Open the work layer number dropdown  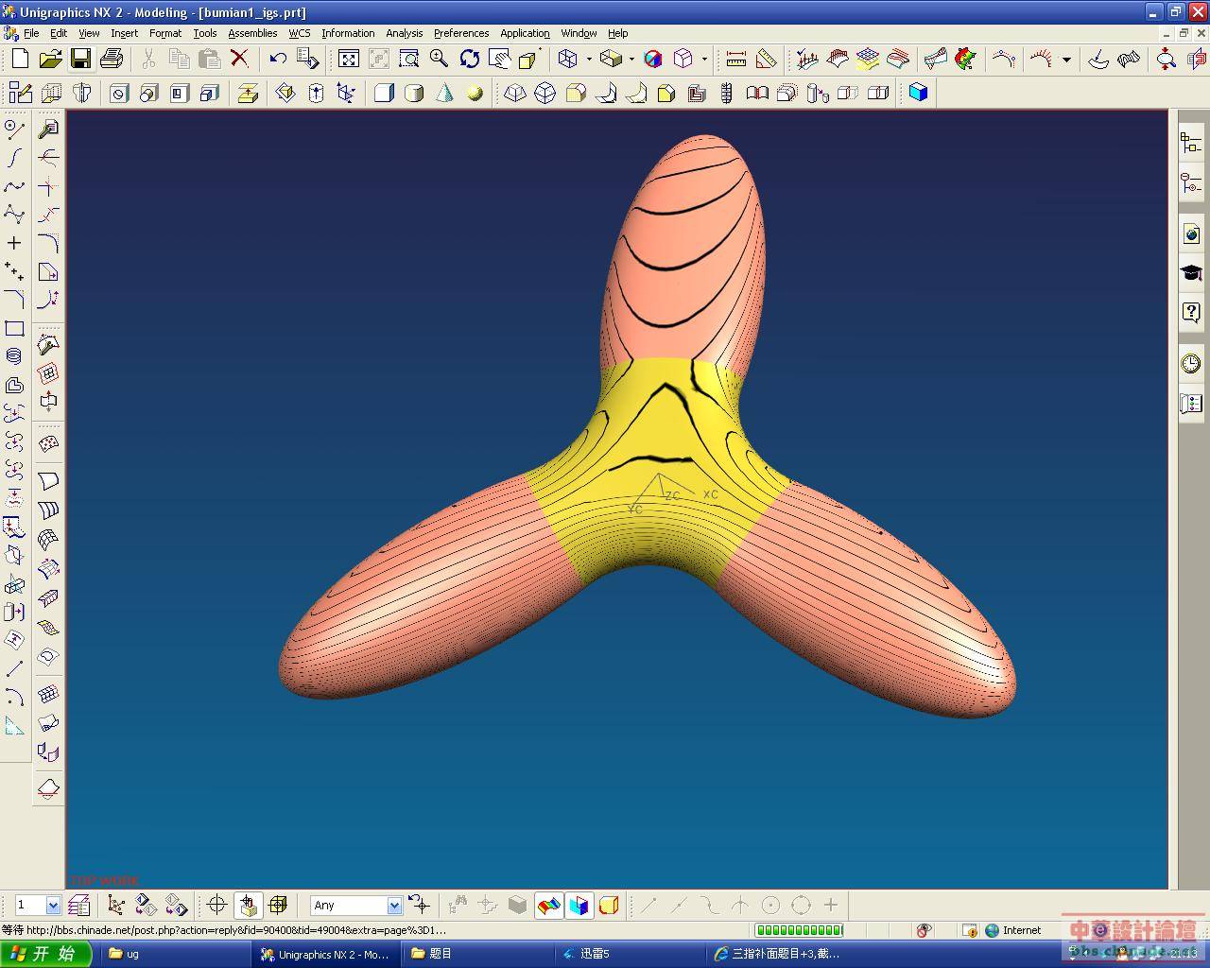coord(53,906)
